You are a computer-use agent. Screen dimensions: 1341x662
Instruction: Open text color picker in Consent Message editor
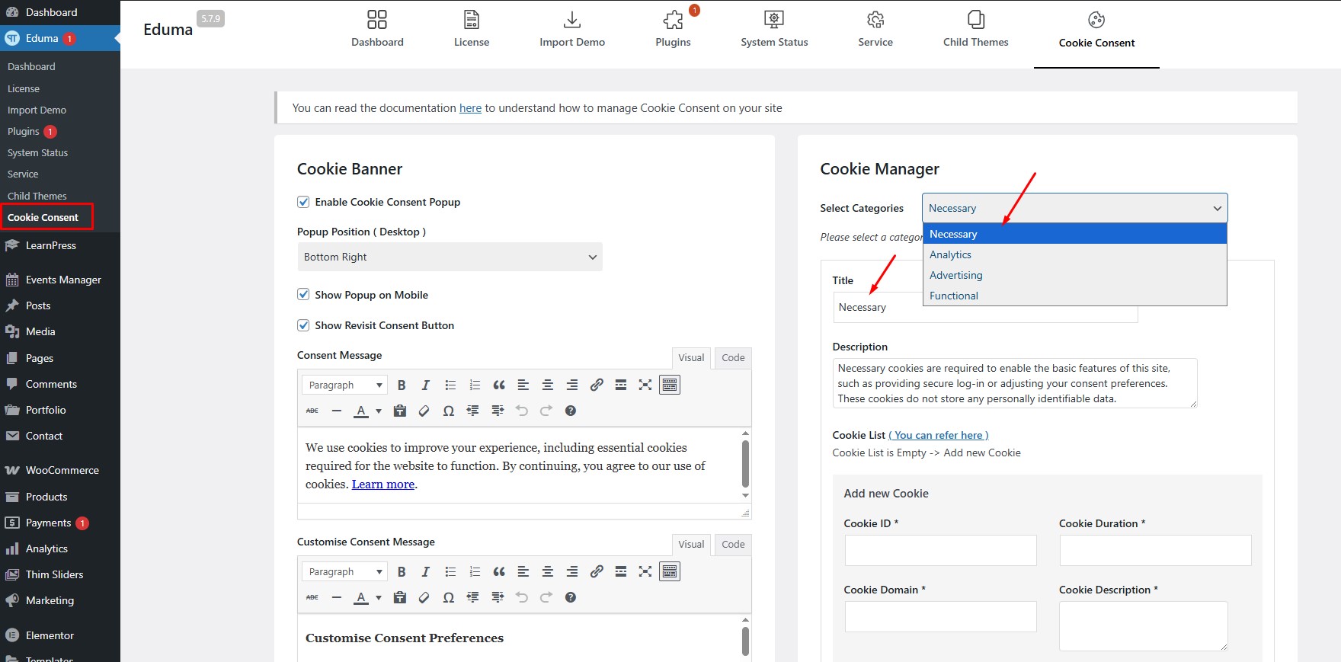coord(379,411)
